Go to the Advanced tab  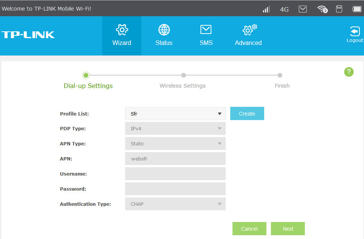click(248, 35)
